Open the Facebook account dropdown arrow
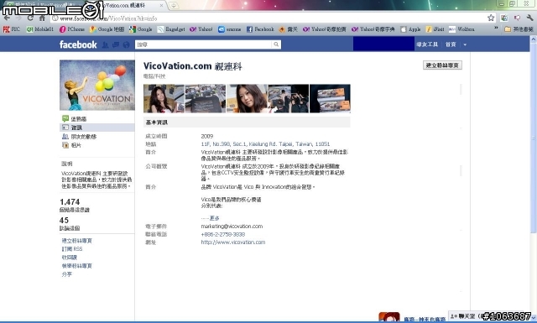 click(465, 44)
